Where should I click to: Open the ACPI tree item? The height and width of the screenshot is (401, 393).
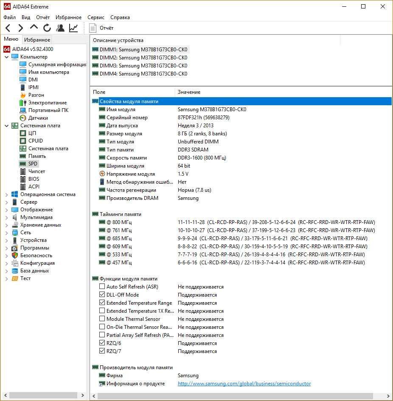[x=34, y=187]
